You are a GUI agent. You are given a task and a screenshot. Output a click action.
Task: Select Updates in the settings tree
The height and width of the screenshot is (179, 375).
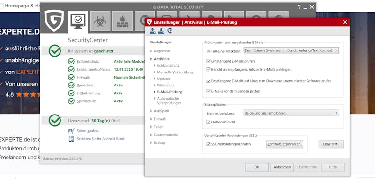[x=164, y=79]
